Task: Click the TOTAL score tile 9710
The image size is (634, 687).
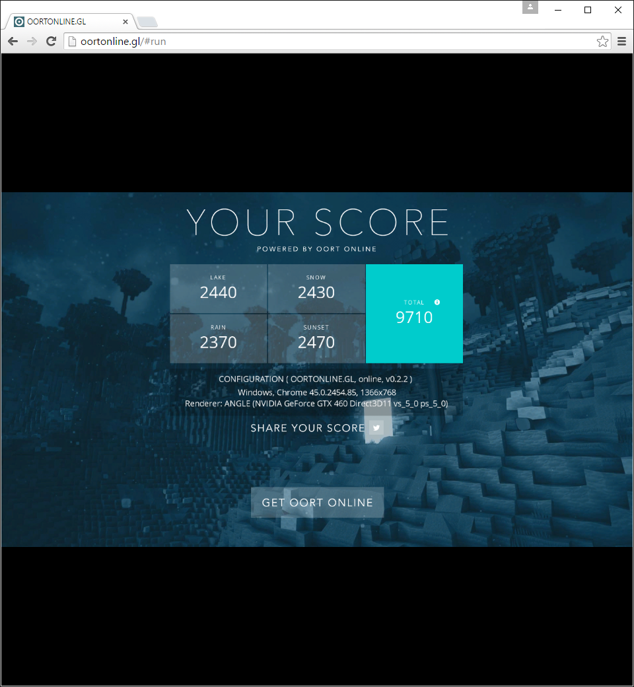Action: [414, 313]
